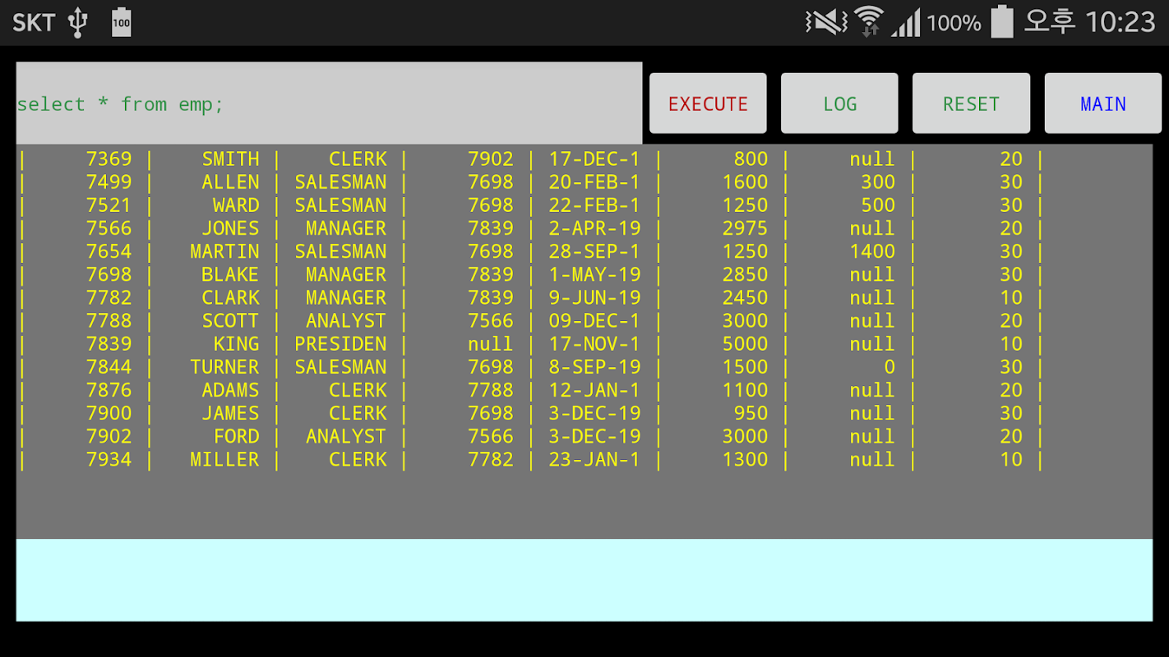Select the name MILLER
1169x657 pixels.
pos(224,459)
